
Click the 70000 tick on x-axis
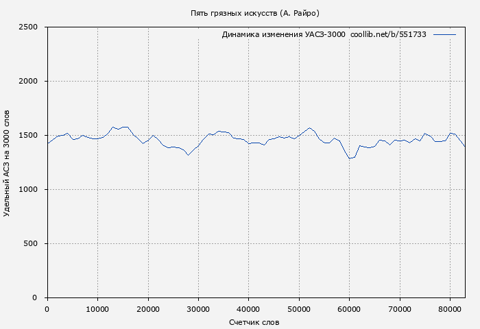coord(400,309)
